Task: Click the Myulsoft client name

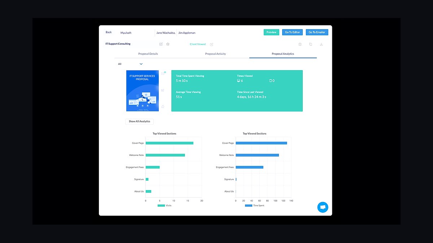Action: click(126, 33)
